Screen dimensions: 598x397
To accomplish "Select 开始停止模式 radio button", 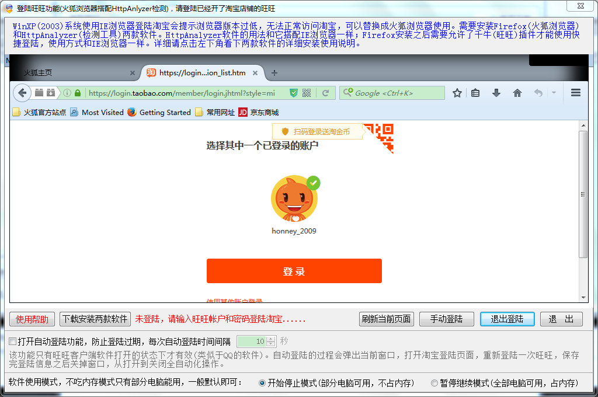I will click(262, 383).
